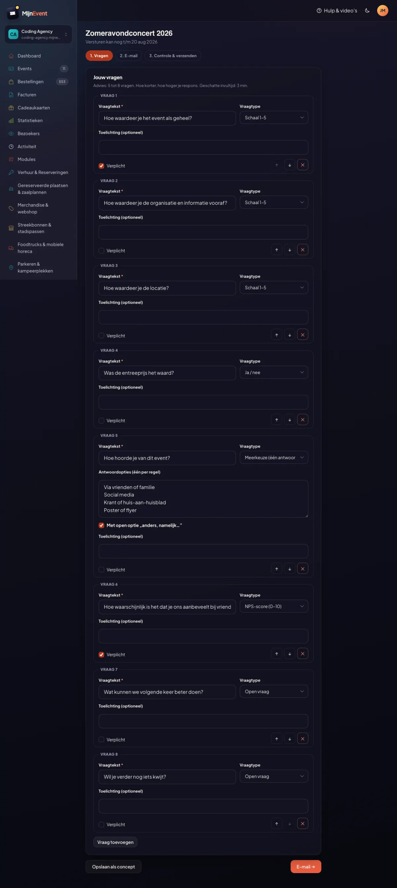Move question 3 up with arrow icon
Screen dimensions: 397x888
click(277, 335)
